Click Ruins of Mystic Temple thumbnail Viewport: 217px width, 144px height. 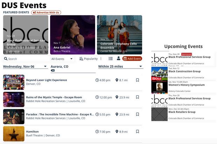[14, 99]
